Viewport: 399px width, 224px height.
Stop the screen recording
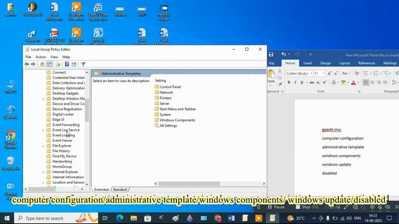tap(307, 207)
